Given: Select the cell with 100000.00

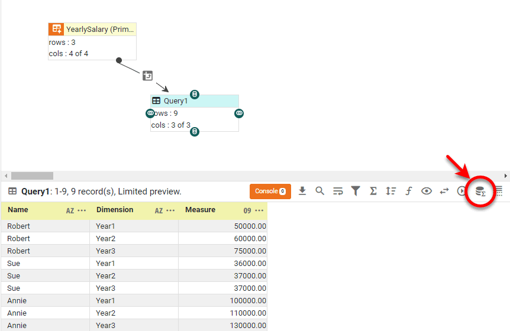Looking at the screenshot, I should [223, 300].
